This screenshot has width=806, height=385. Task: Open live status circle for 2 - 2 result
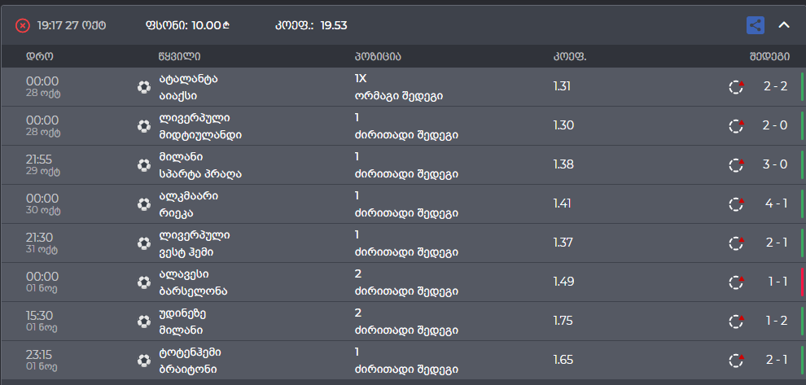(x=737, y=87)
